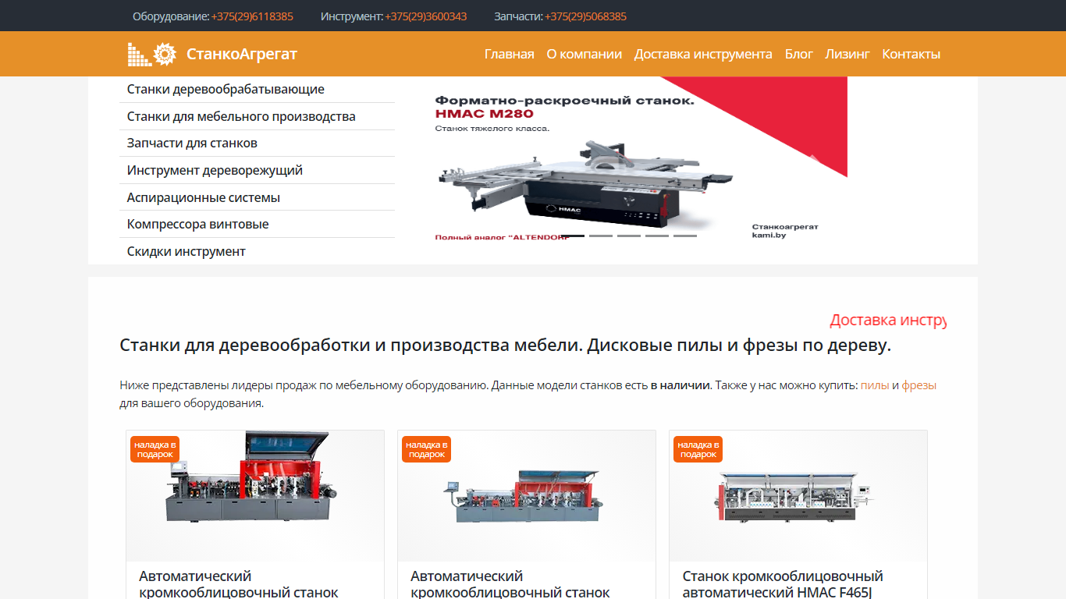Screen dimensions: 1066x599
Task: Open Инструмент дереворежущий category
Action: click(x=257, y=170)
